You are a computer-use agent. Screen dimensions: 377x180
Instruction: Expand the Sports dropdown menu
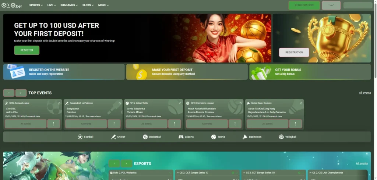(x=36, y=5)
